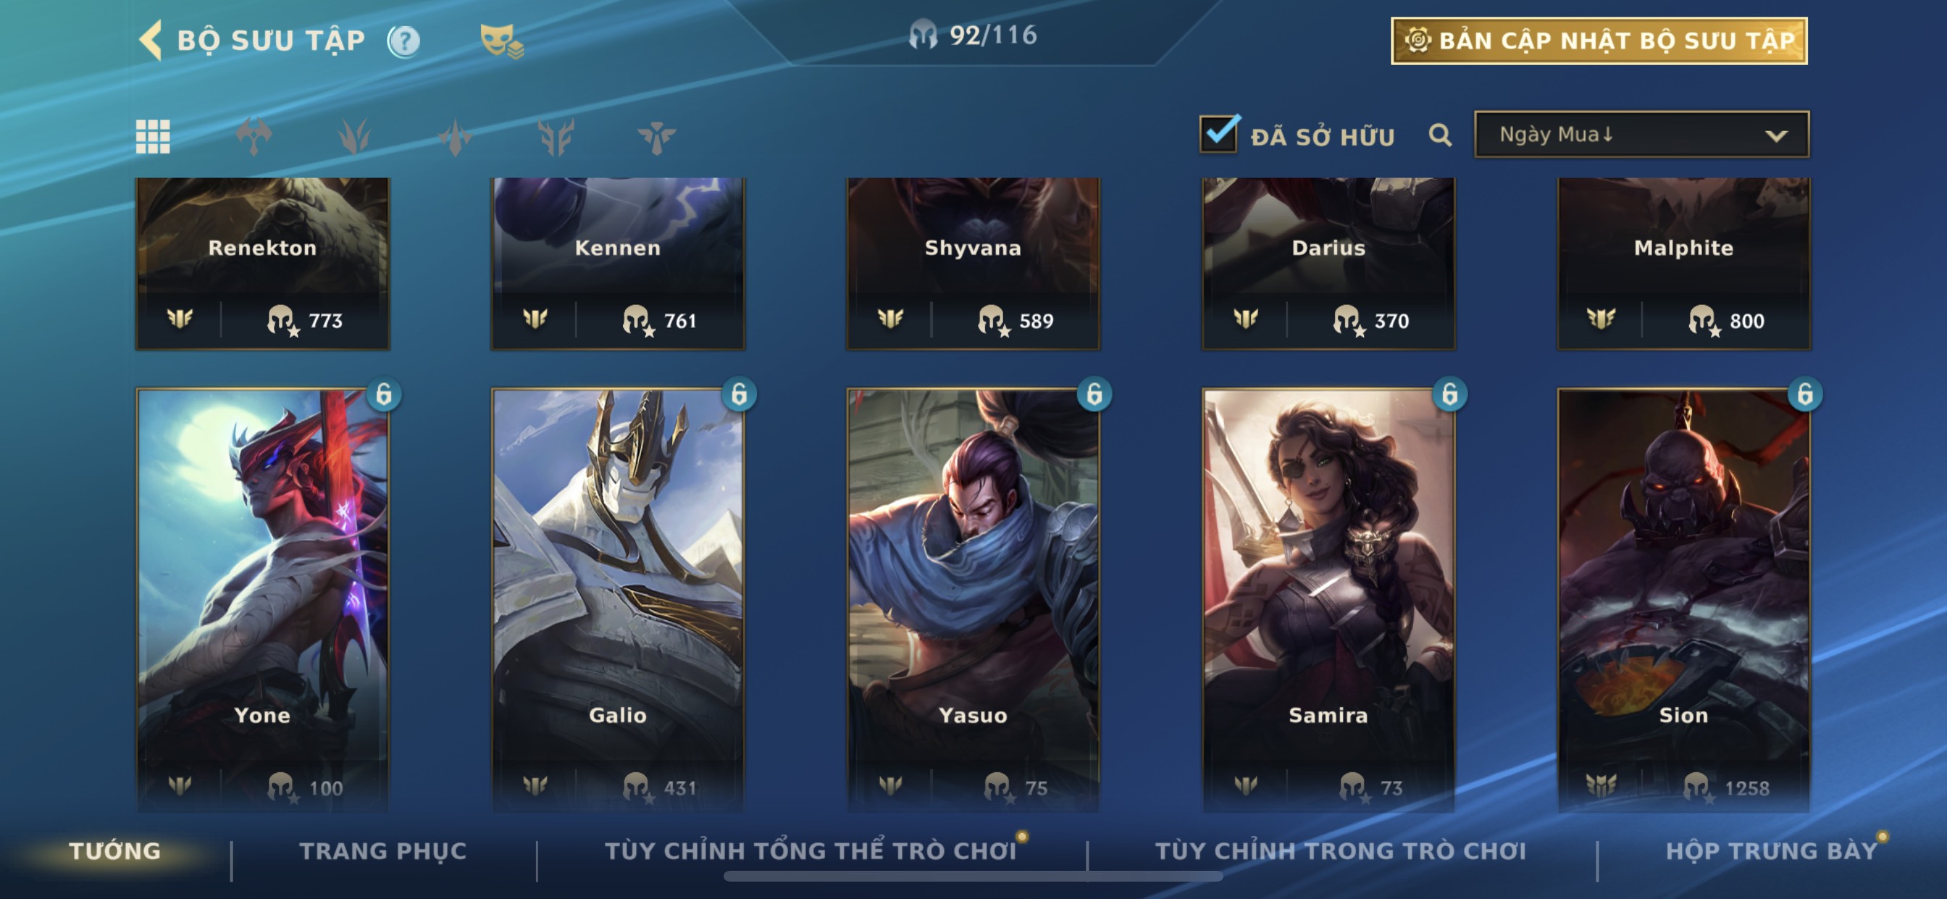Open the golden mask and coins icon

(501, 41)
